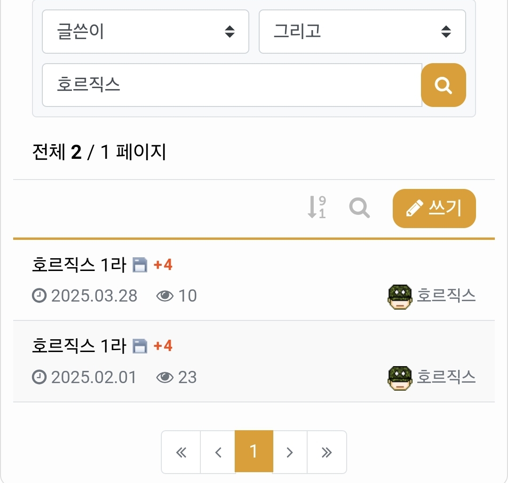The height and width of the screenshot is (483, 508).
Task: Click soldier avatar of first post's author
Action: 400,297
